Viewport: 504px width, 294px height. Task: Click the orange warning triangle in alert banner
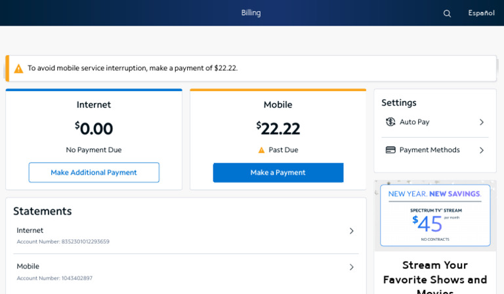coord(18,68)
